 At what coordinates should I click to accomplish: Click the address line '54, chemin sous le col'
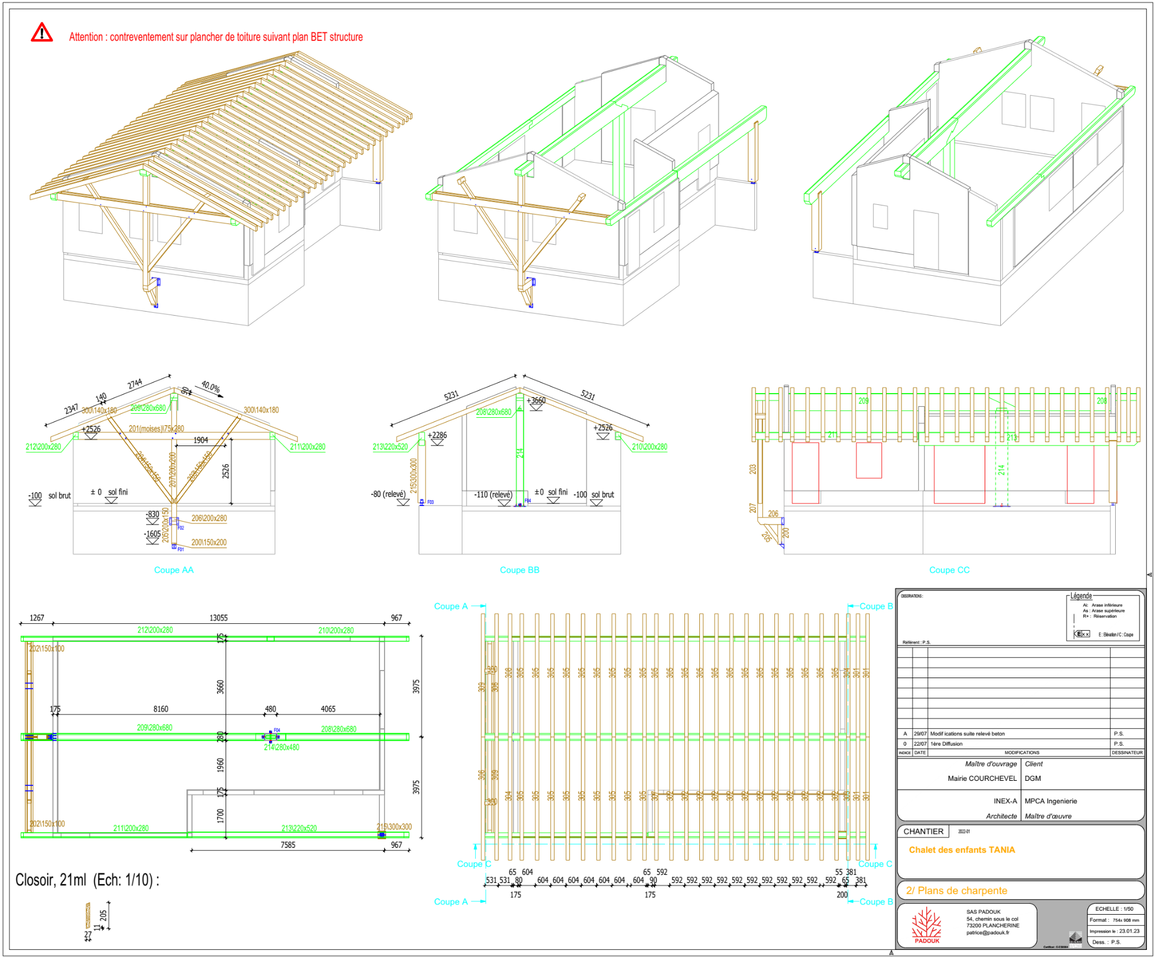point(992,919)
